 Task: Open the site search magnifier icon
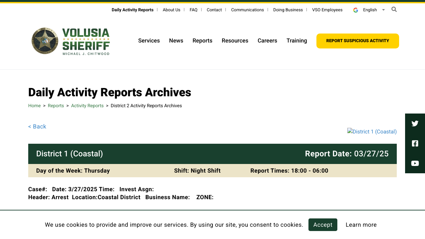(x=393, y=9)
